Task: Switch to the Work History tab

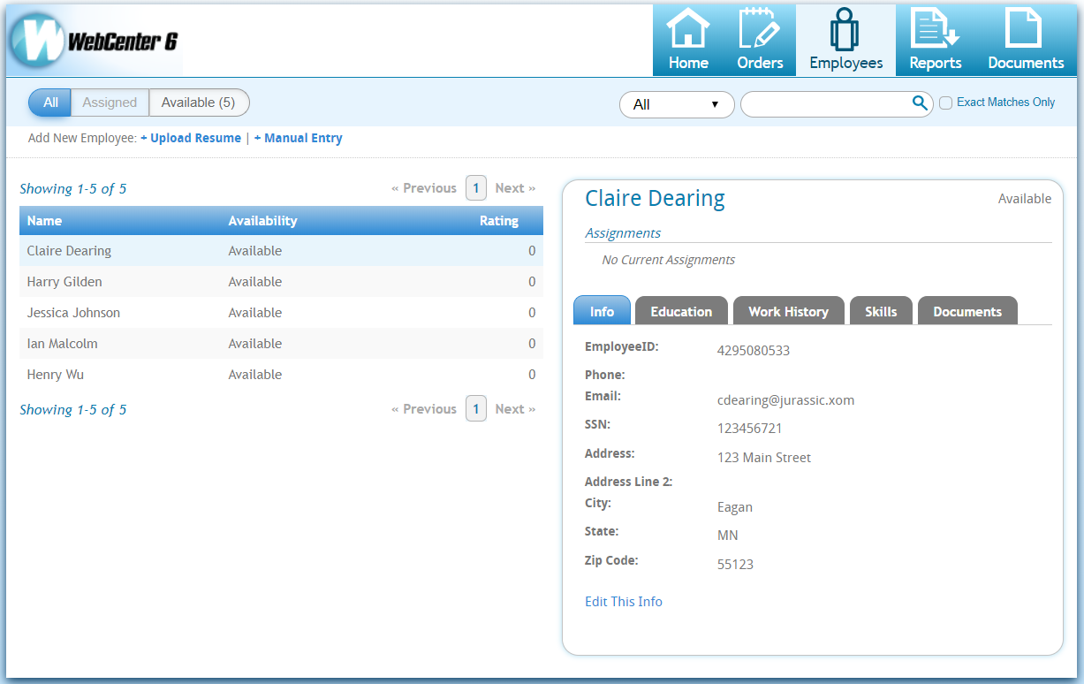Action: 788,311
